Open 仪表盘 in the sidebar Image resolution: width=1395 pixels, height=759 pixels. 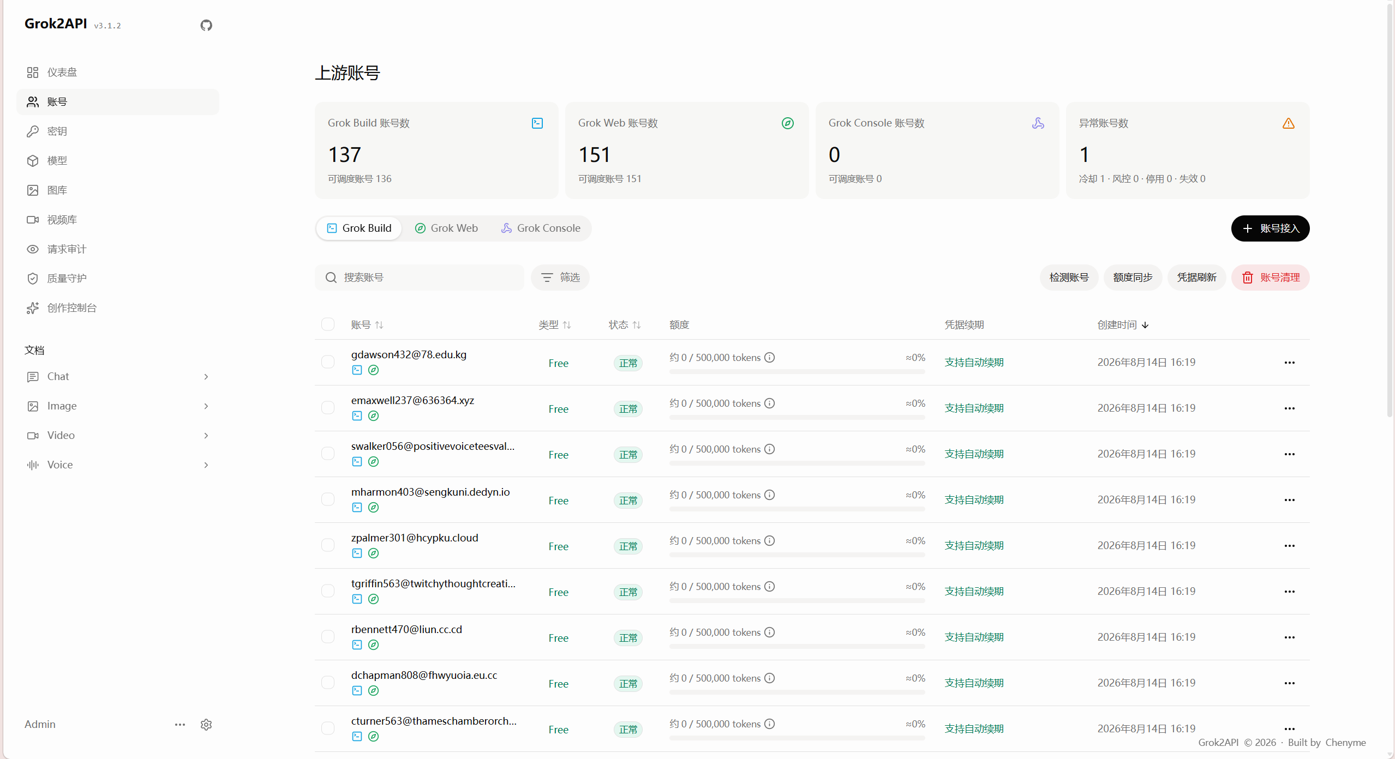118,73
